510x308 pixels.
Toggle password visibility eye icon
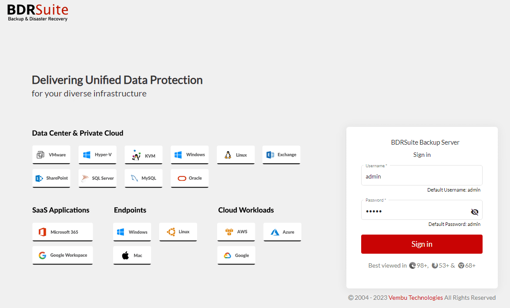coord(474,212)
